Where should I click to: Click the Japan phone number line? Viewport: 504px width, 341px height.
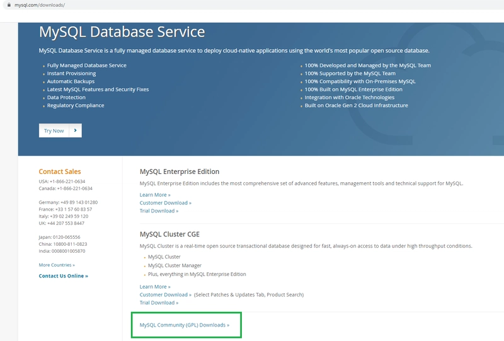(59, 237)
